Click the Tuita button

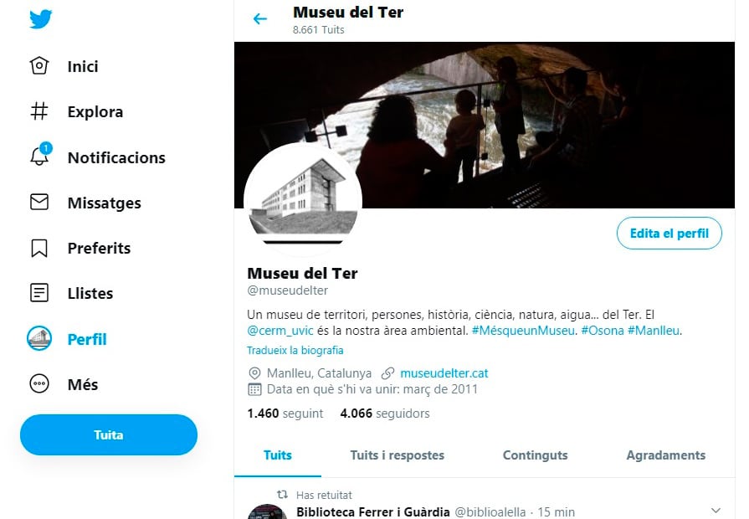(109, 435)
